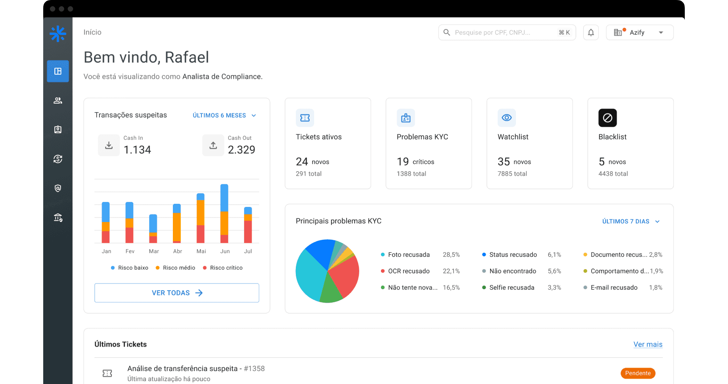Click the VER TODAS button

[177, 293]
